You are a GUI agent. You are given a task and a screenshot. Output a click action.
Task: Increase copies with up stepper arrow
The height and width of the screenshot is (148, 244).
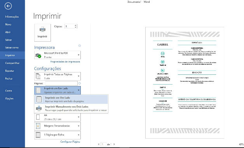click(x=76, y=25)
